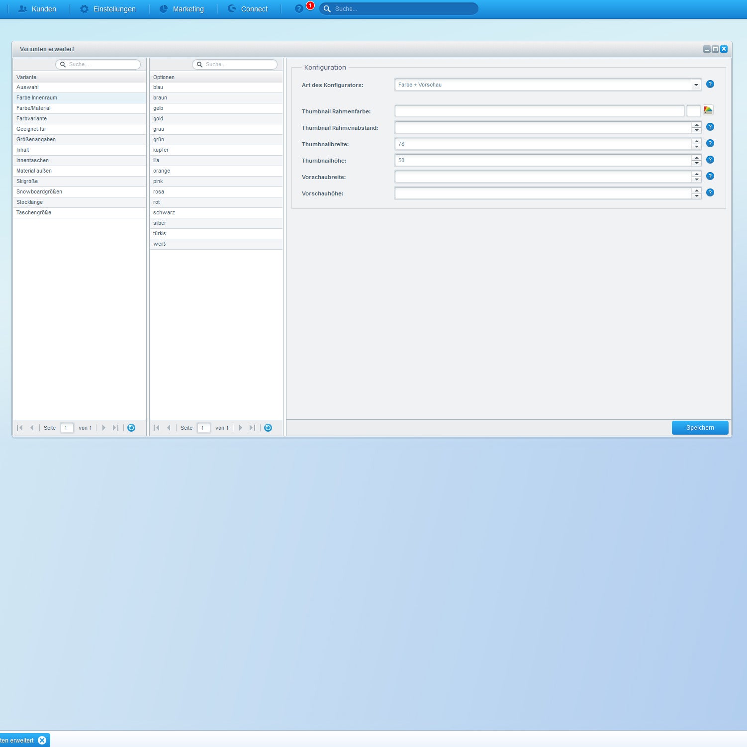The width and height of the screenshot is (747, 747).
Task: Select the 'Stocklänge' variant row
Action: pos(80,202)
